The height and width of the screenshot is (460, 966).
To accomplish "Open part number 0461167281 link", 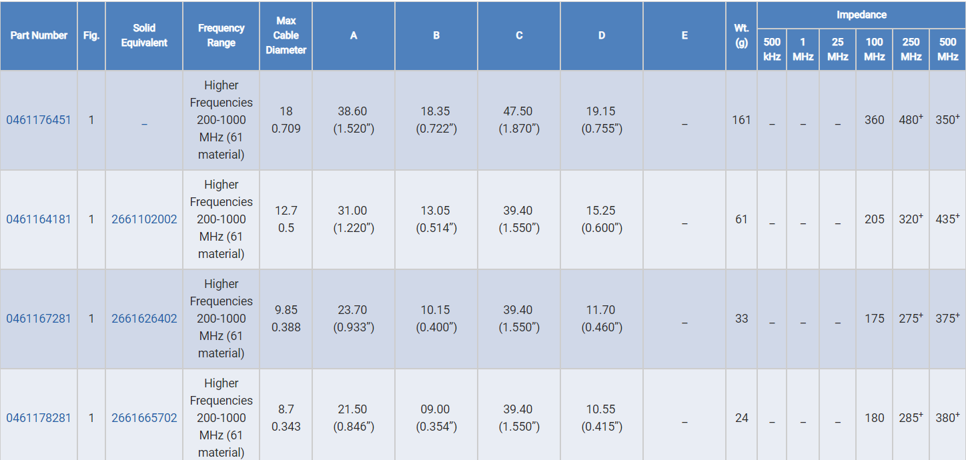I will point(39,319).
